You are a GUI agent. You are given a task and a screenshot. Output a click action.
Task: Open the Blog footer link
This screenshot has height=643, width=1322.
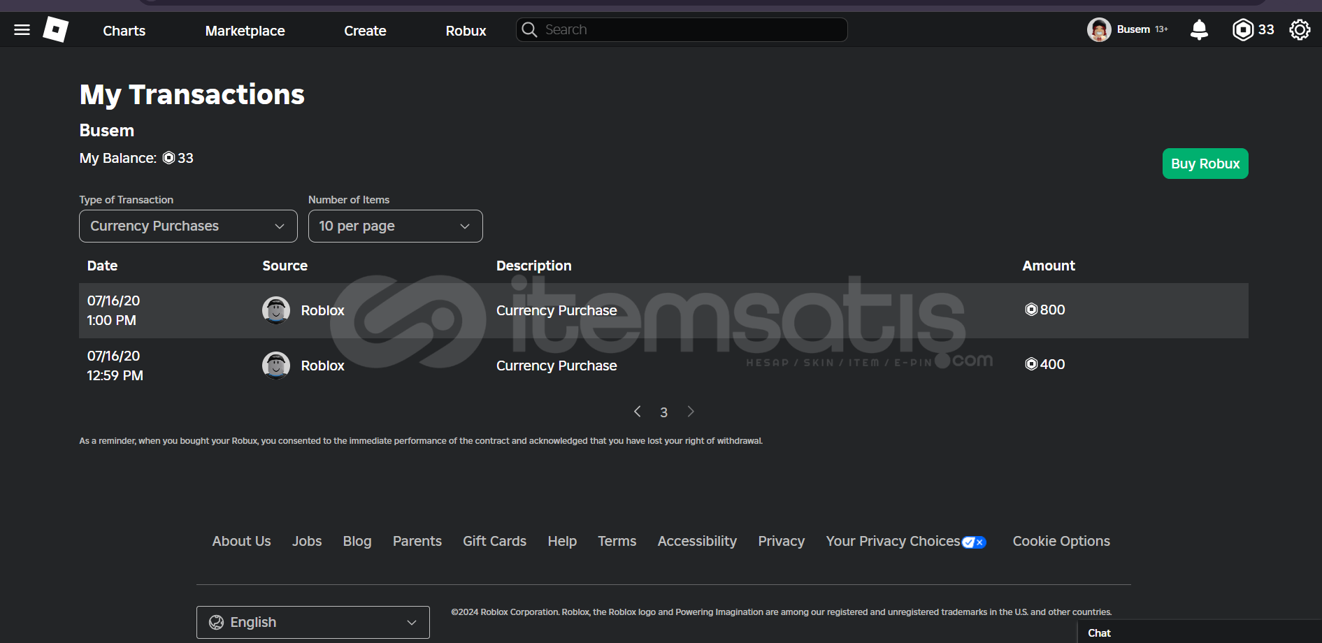(x=357, y=542)
